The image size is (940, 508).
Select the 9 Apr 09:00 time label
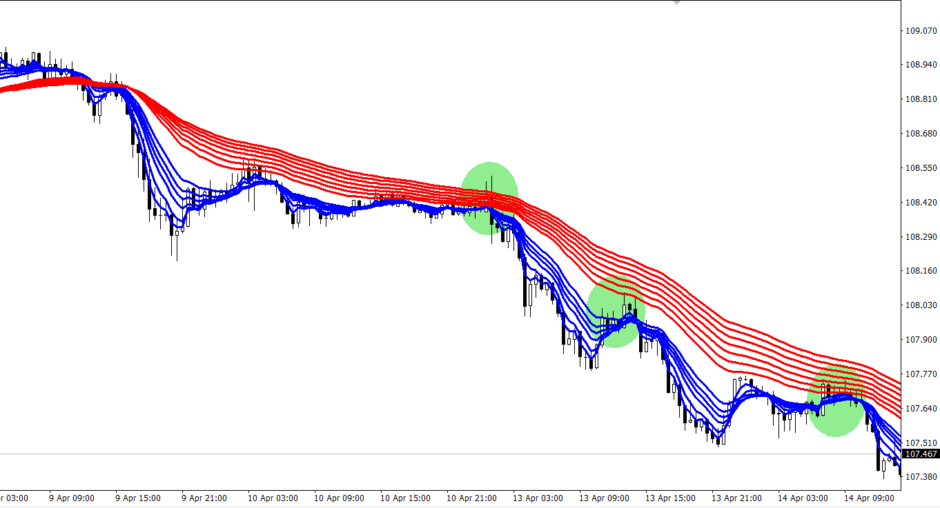coord(72,498)
